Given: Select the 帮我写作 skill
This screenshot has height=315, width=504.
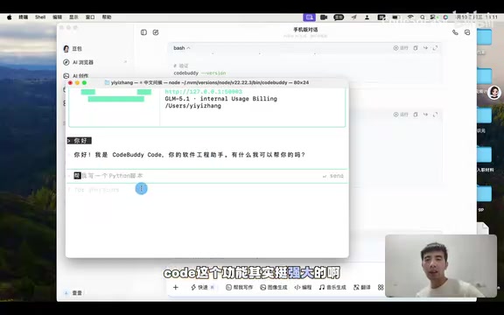Looking at the screenshot, I should tap(240, 287).
